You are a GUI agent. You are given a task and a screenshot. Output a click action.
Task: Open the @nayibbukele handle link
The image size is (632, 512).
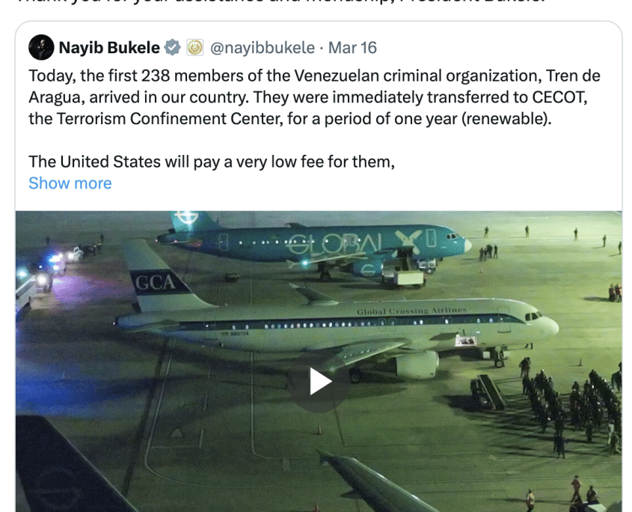pyautogui.click(x=262, y=48)
